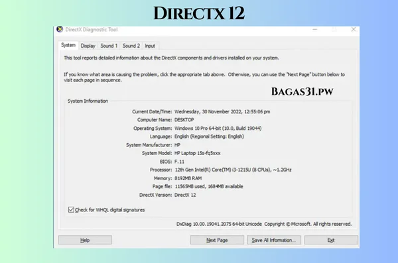Image resolution: width=398 pixels, height=263 pixels.
Task: Open the Display tab
Action: click(88, 46)
